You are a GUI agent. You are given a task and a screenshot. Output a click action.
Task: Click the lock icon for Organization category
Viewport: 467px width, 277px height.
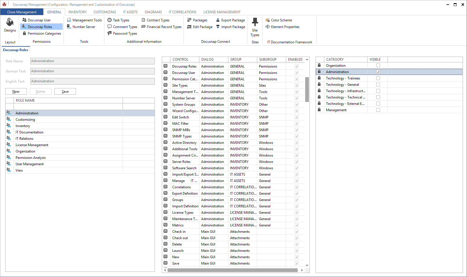[319, 65]
